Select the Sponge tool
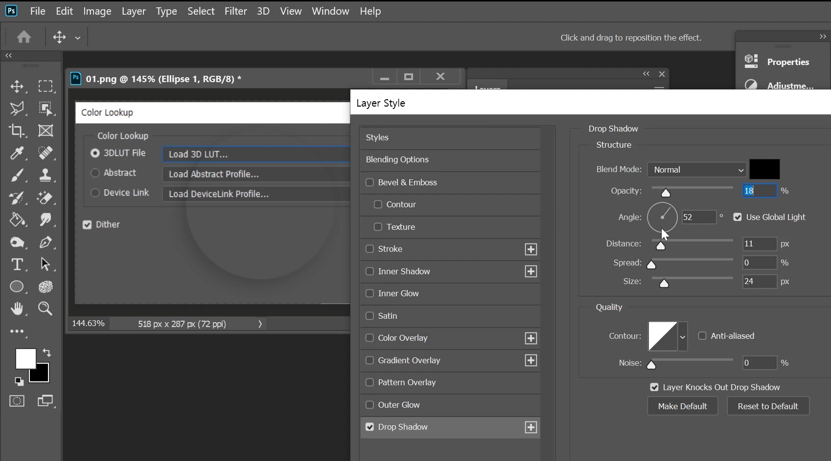 (17, 242)
